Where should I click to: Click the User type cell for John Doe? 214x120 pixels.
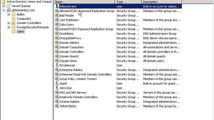(119, 88)
